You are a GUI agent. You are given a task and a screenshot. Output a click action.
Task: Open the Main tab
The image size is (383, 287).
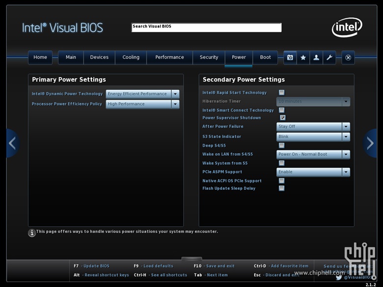(71, 57)
